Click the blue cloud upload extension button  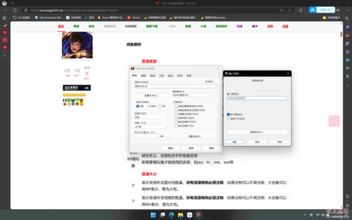pyautogui.click(x=322, y=10)
